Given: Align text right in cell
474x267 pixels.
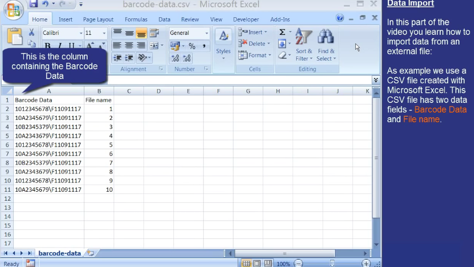Looking at the screenshot, I should (x=141, y=45).
